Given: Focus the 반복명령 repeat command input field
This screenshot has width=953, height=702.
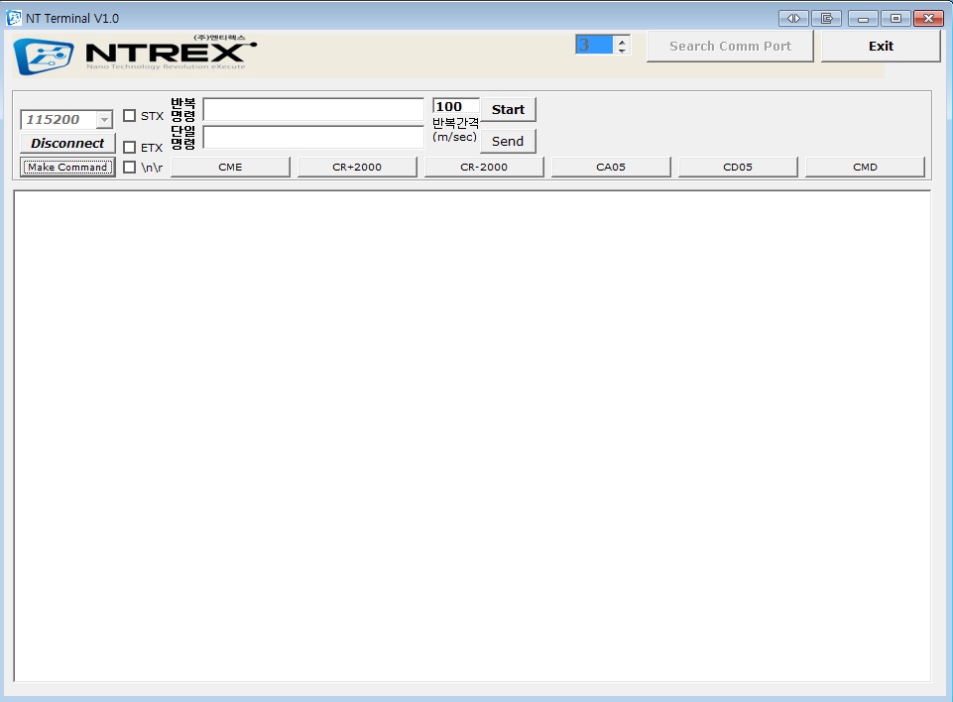Looking at the screenshot, I should point(313,109).
